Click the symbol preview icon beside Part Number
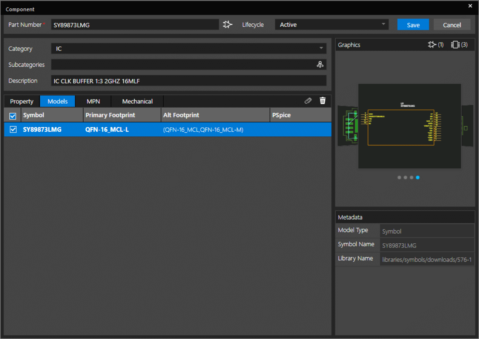The height and width of the screenshot is (339, 479). pyautogui.click(x=227, y=24)
